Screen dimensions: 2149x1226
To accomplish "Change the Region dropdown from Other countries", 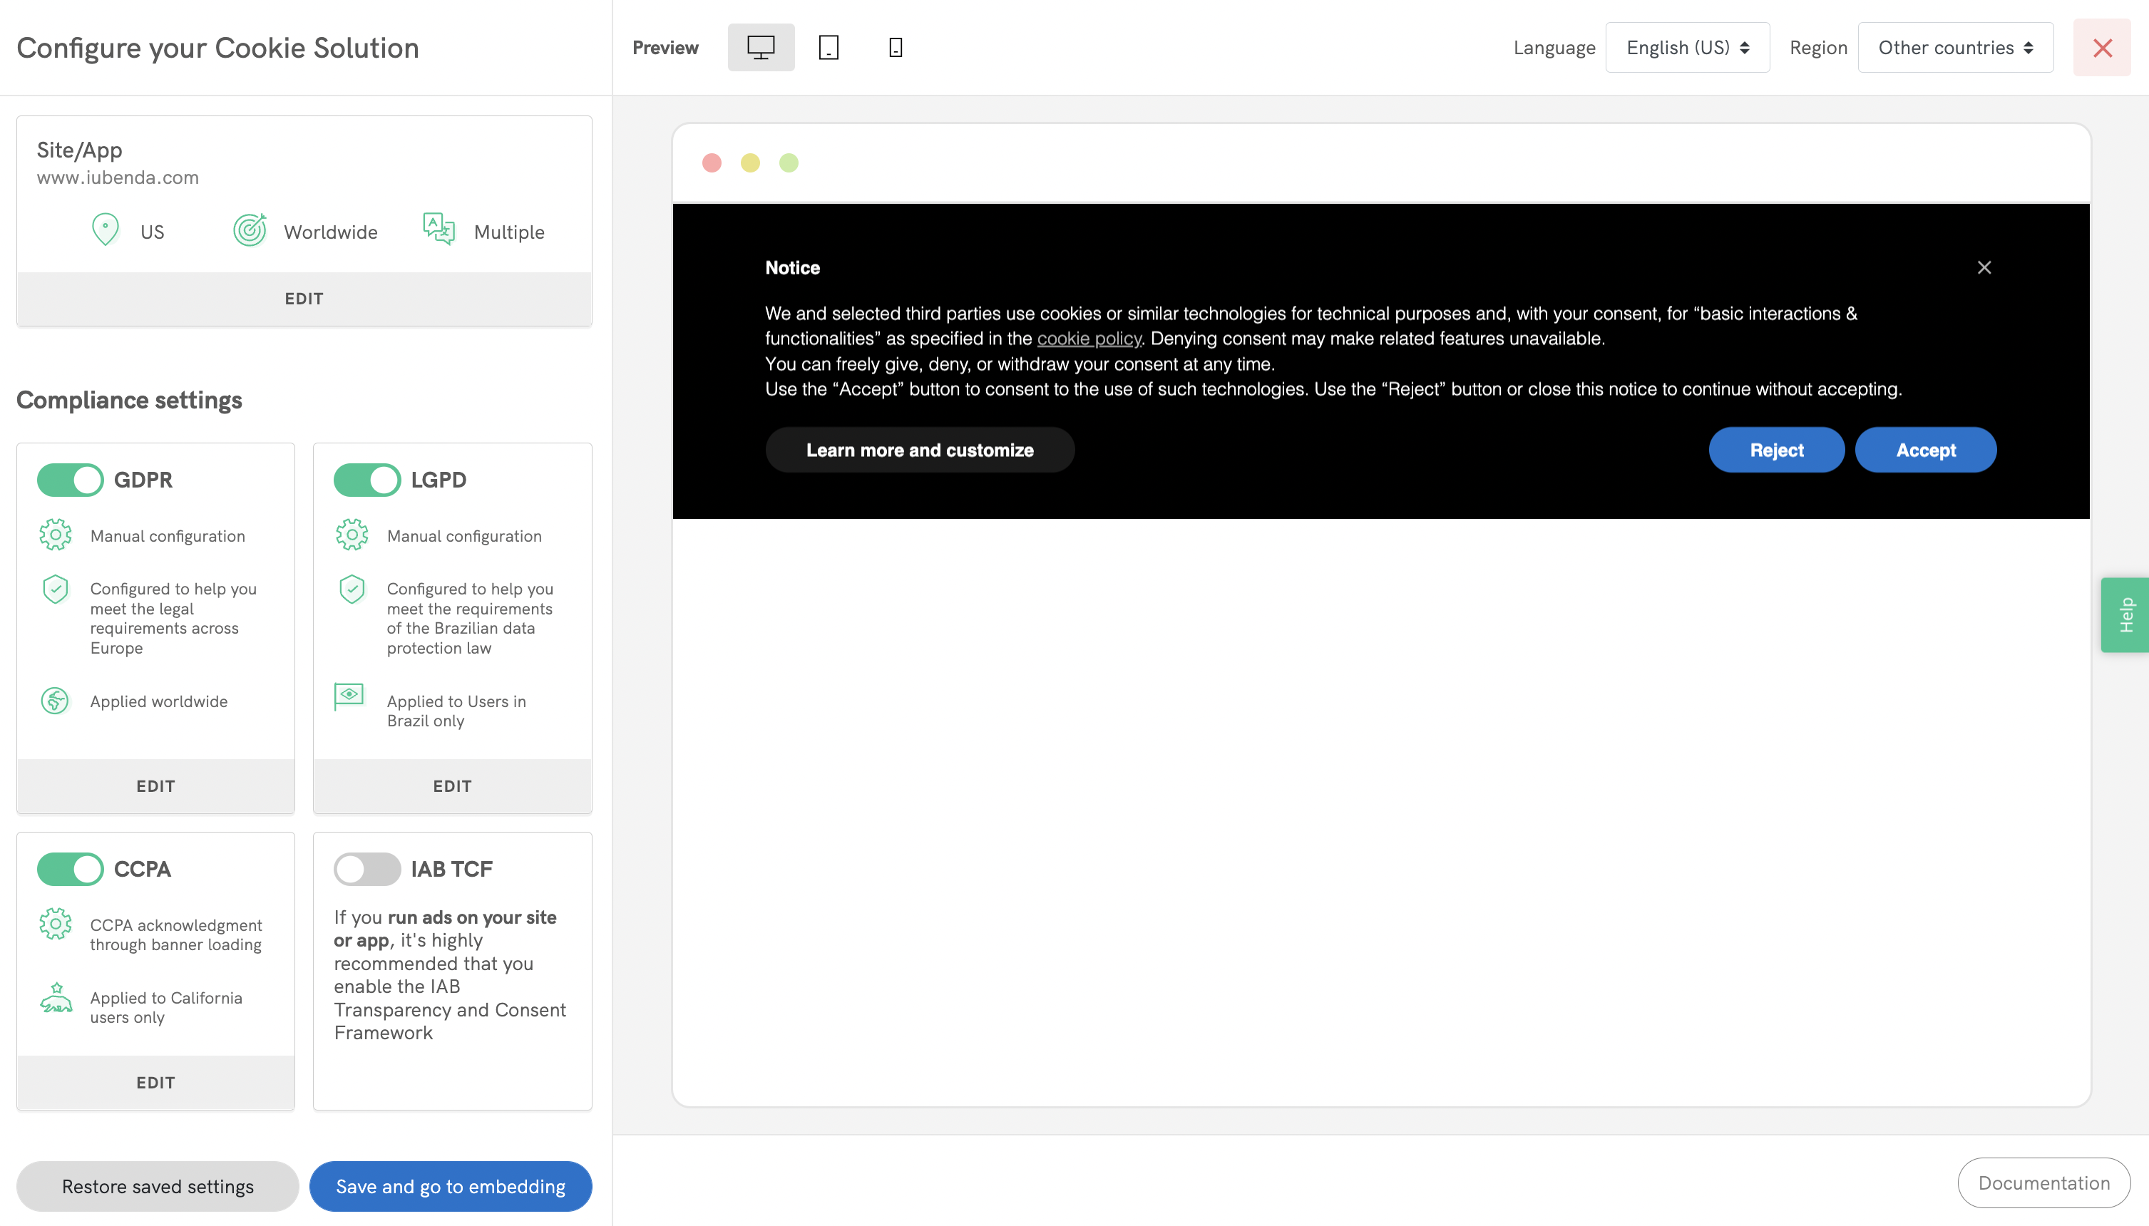I will pyautogui.click(x=1954, y=47).
